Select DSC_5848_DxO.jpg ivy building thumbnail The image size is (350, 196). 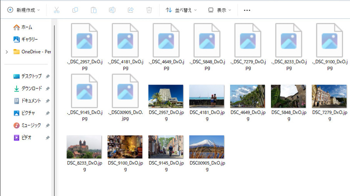click(x=288, y=96)
